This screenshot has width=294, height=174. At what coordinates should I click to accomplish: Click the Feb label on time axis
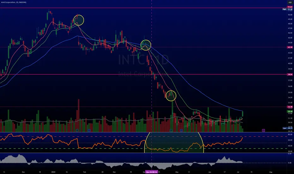pyautogui.click(x=84, y=172)
